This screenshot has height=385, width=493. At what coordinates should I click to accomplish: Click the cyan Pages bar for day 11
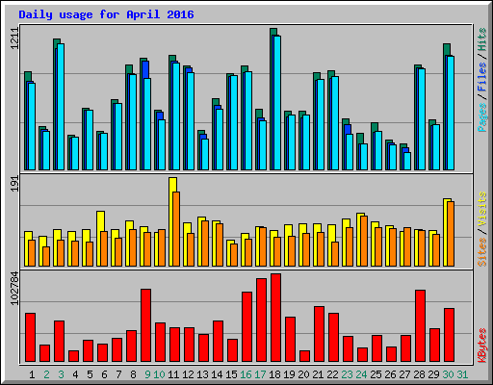point(176,116)
